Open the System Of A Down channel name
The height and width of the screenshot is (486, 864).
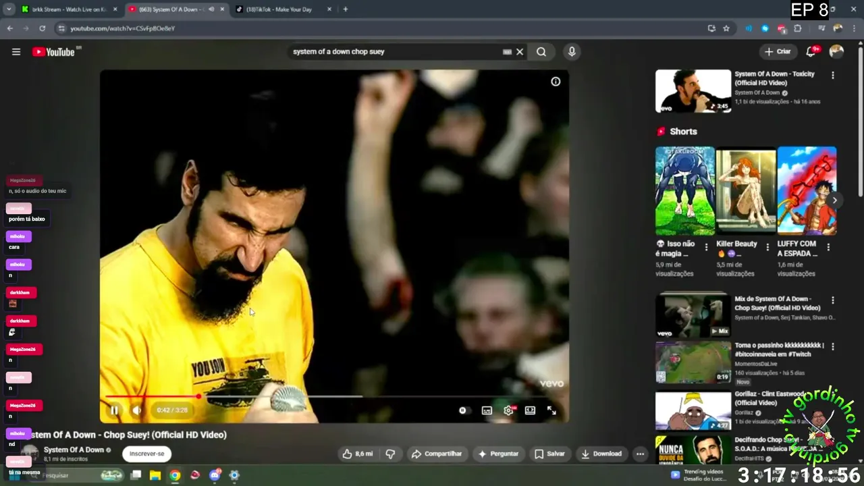point(74,450)
